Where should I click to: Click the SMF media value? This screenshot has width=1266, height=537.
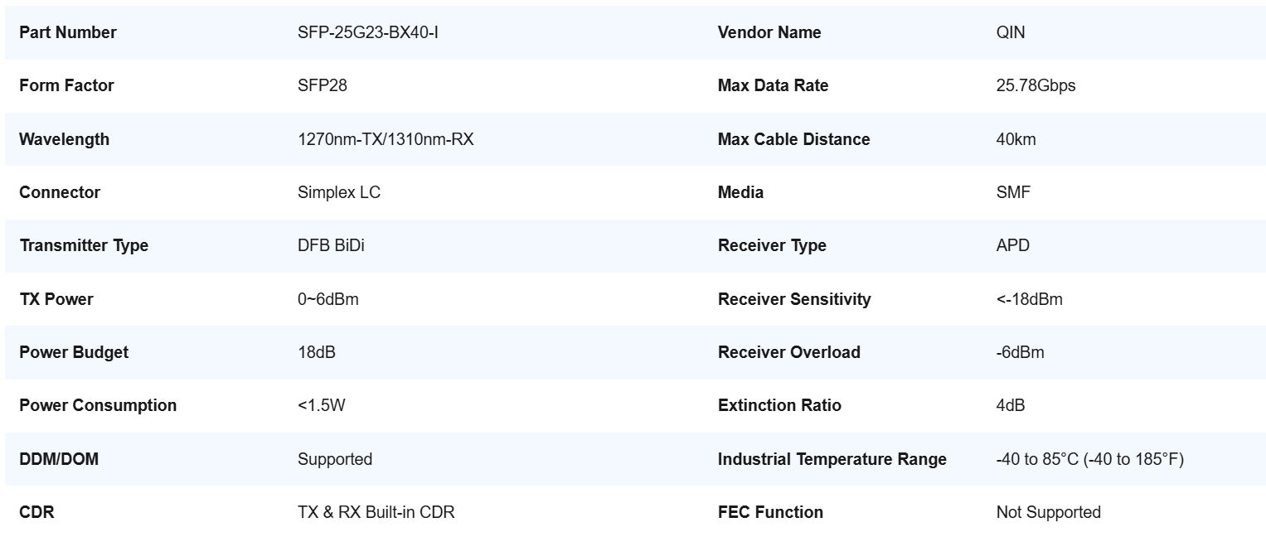click(1013, 192)
